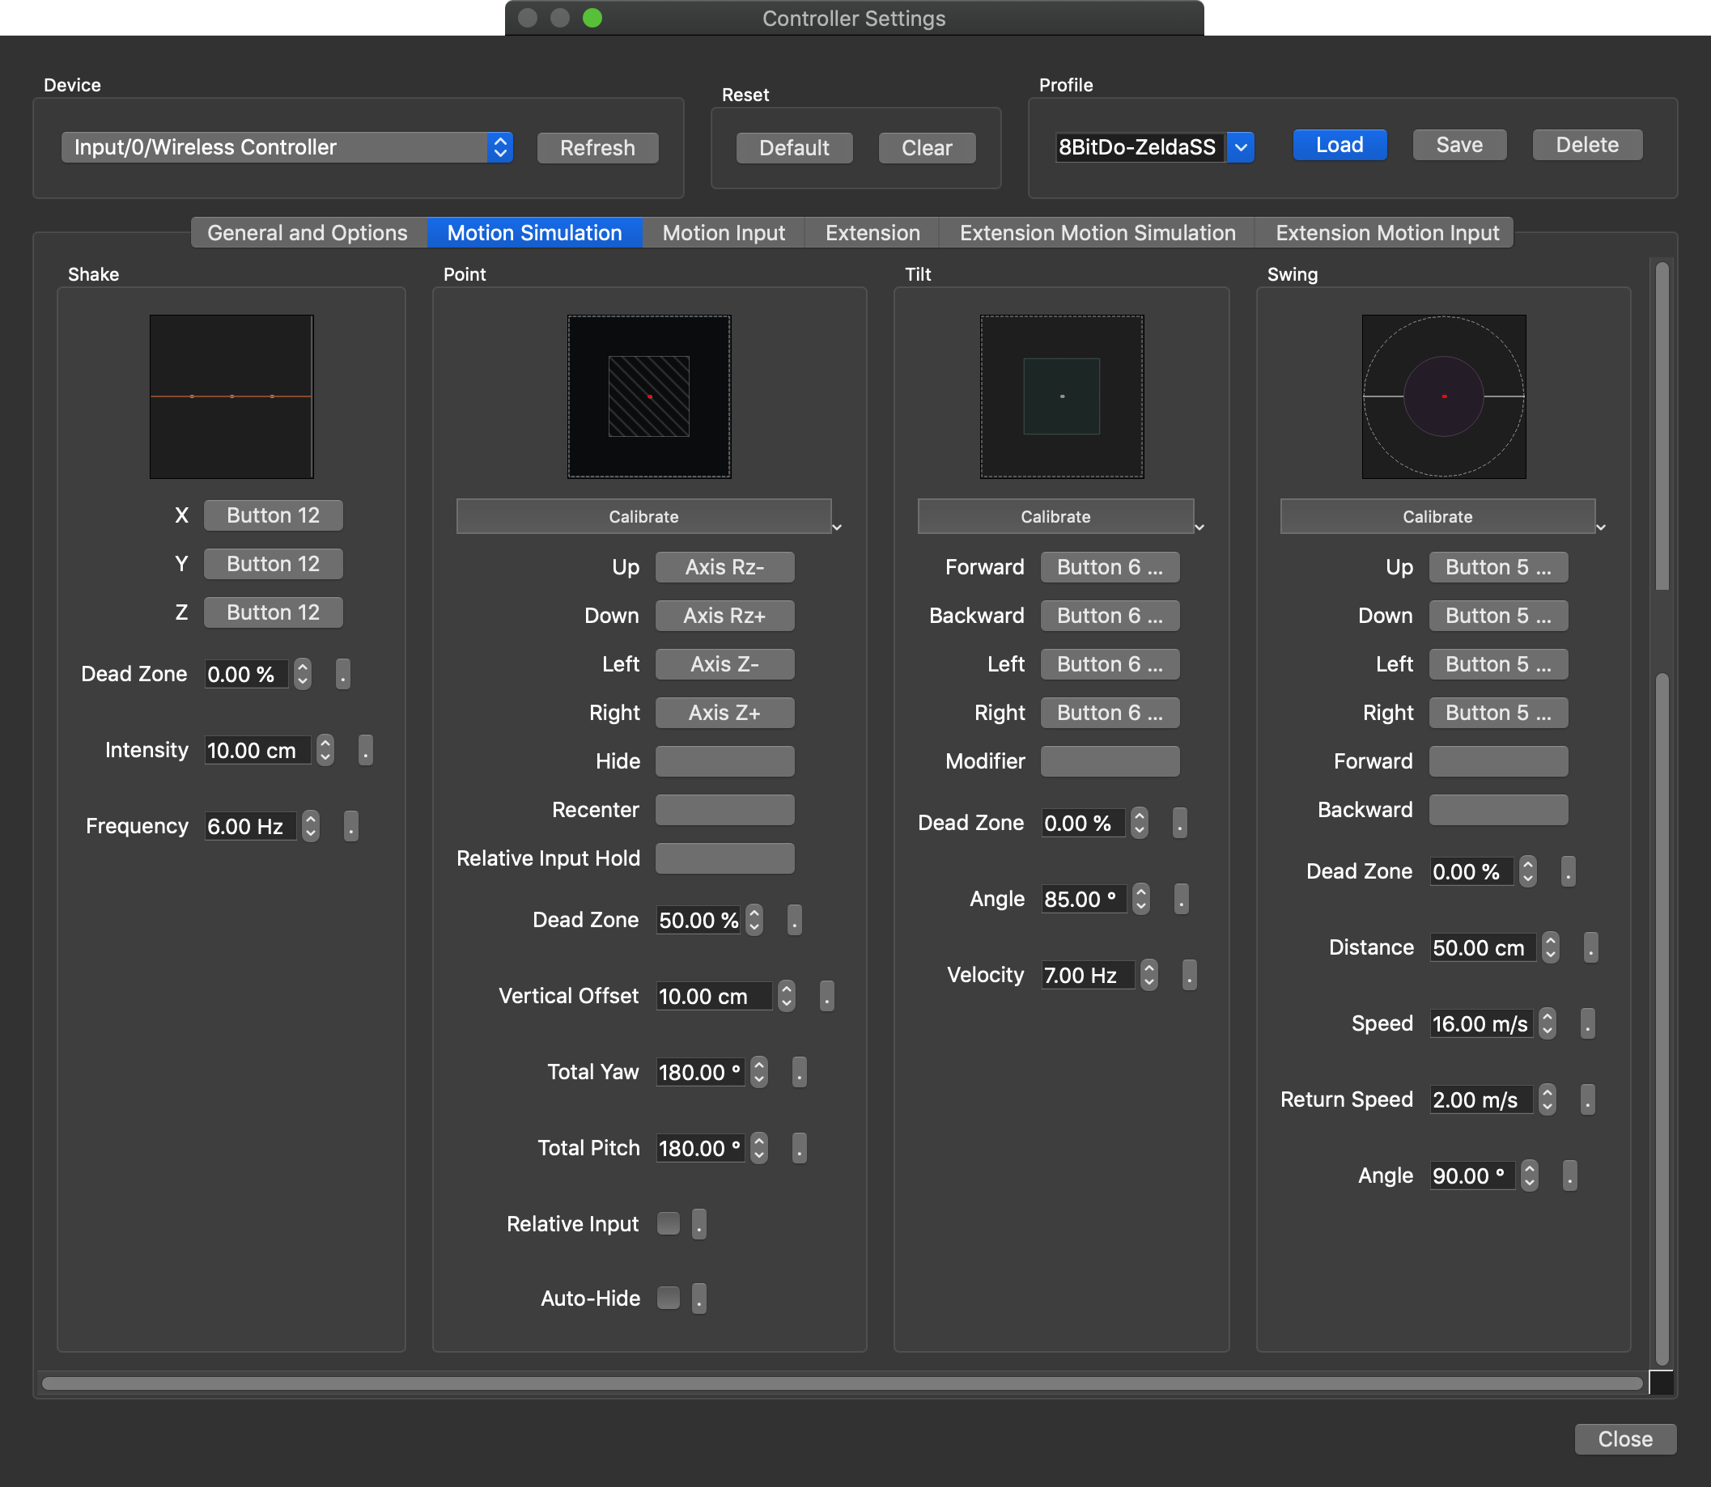Open the Extension Motion Simulation tab

(x=1097, y=233)
